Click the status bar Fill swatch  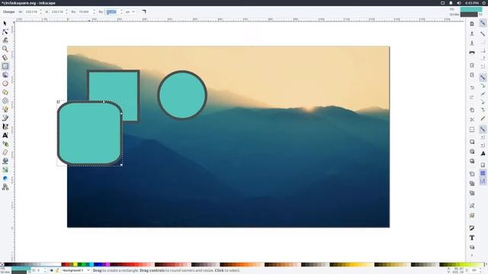tap(21, 269)
